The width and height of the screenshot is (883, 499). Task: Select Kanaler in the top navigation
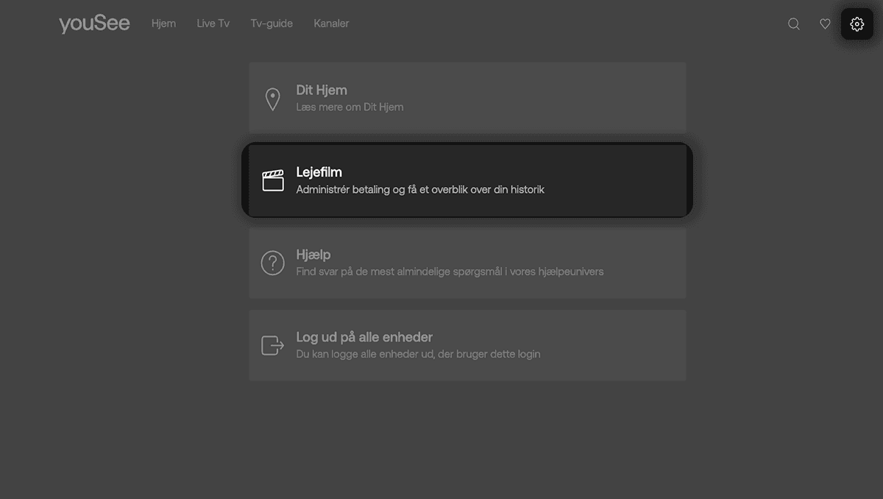click(331, 24)
